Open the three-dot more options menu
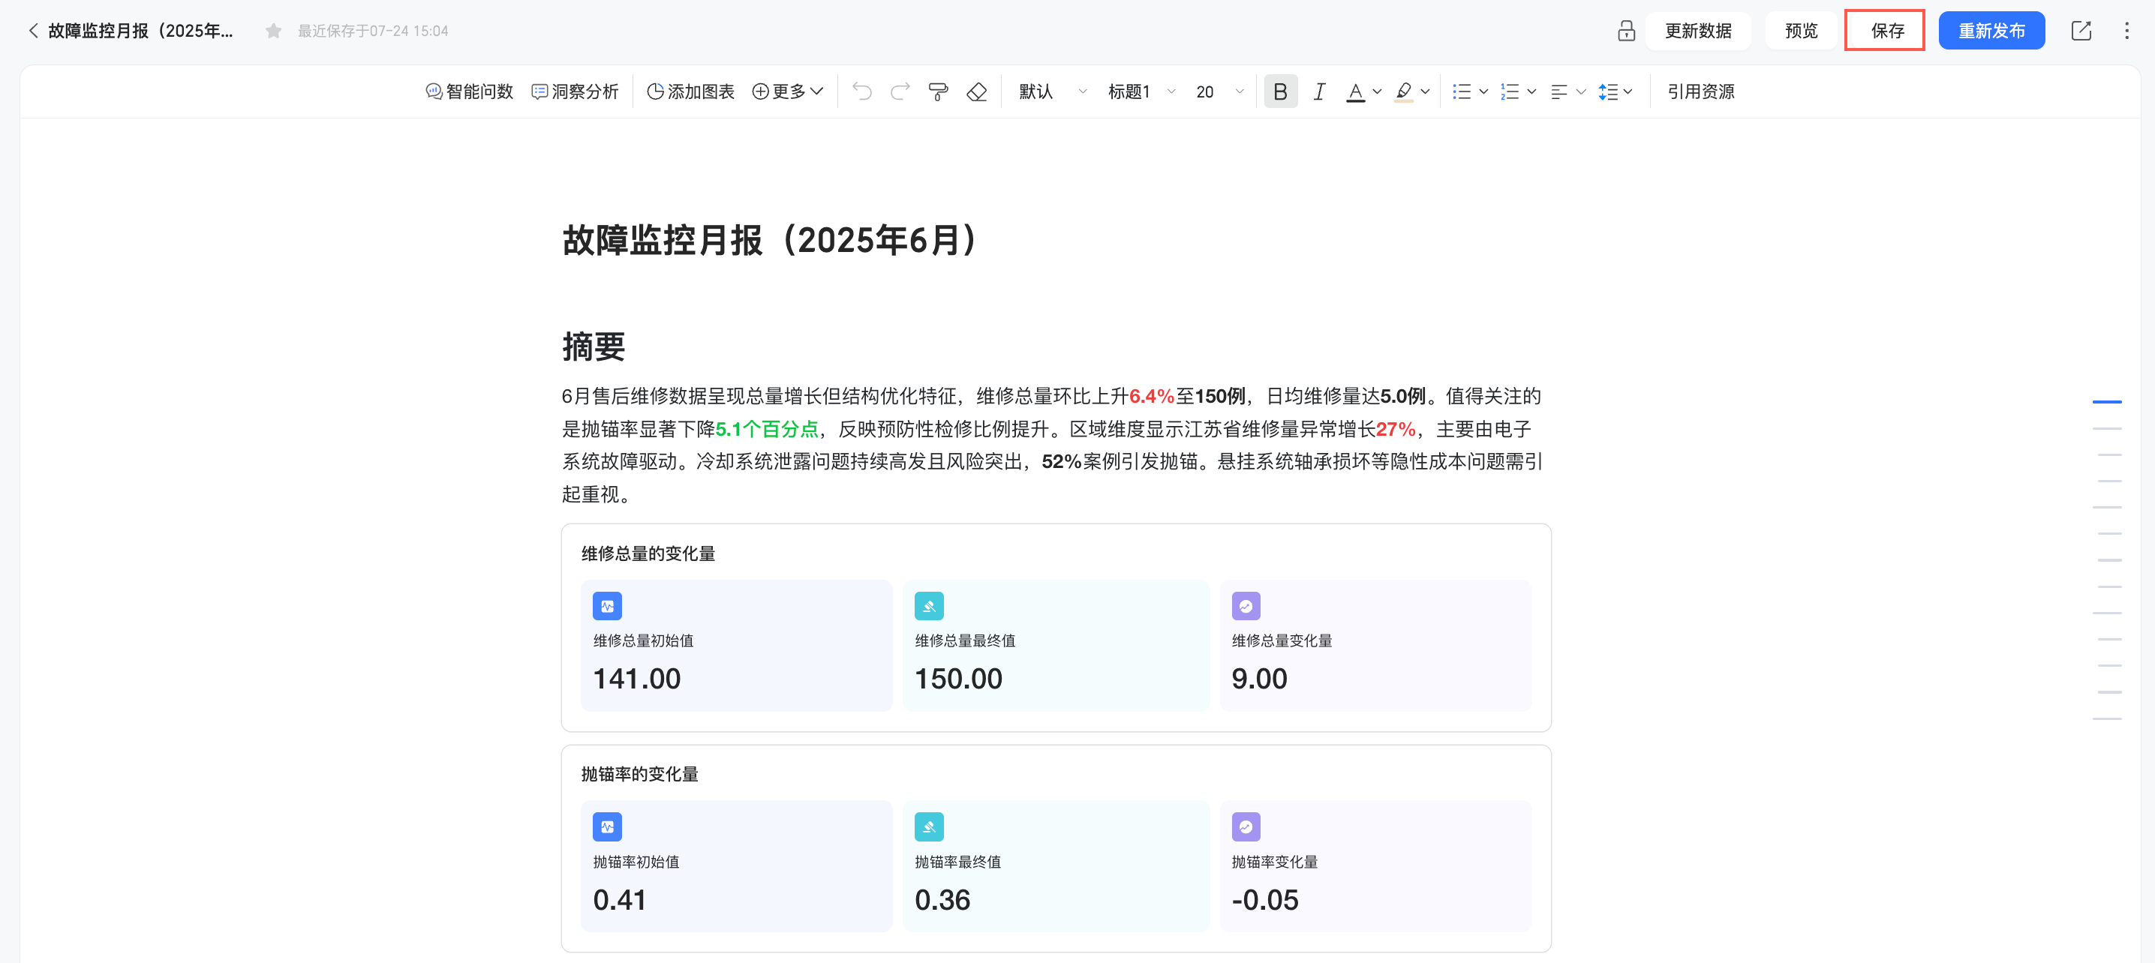2155x963 pixels. pos(2126,31)
